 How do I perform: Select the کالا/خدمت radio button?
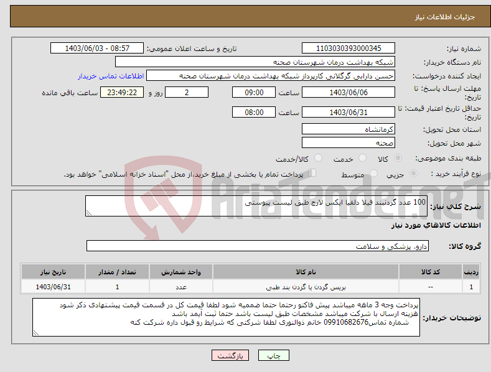318,158
